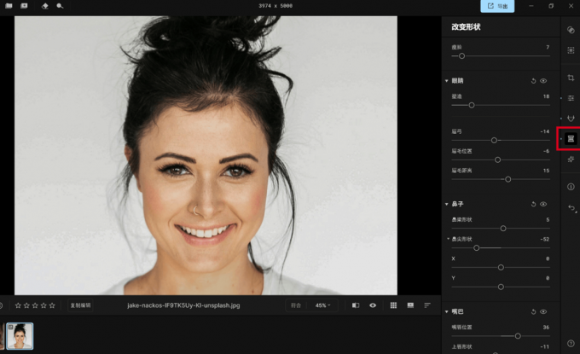This screenshot has width=580, height=354.
Task: Click the reset arrow for 眼睛 section
Action: pyautogui.click(x=533, y=81)
